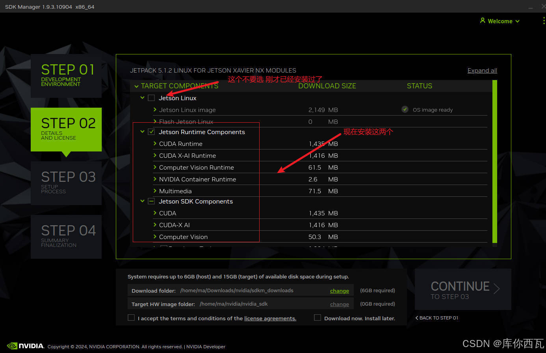Uncheck Jetson Runtime Components checkbox

[x=151, y=132]
